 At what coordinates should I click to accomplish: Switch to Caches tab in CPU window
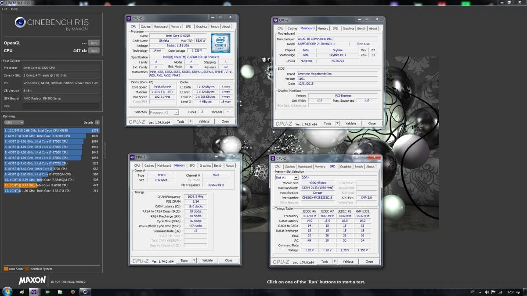146,27
